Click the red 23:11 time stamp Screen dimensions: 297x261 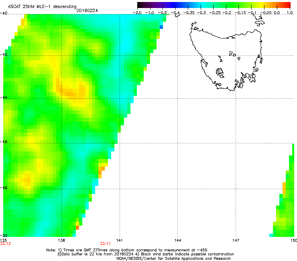[x=105, y=244]
